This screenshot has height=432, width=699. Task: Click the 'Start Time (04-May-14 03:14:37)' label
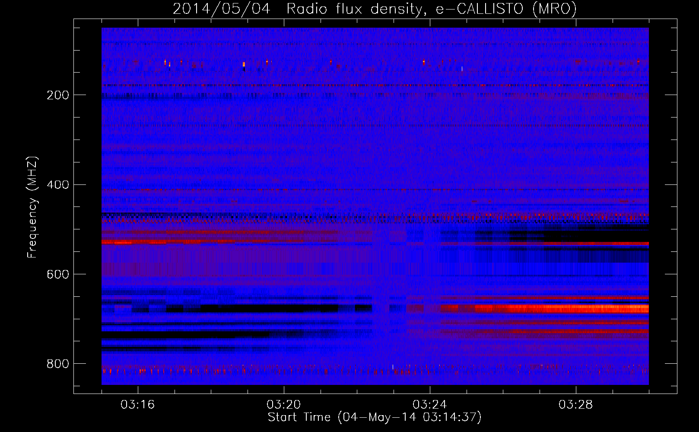pyautogui.click(x=374, y=417)
